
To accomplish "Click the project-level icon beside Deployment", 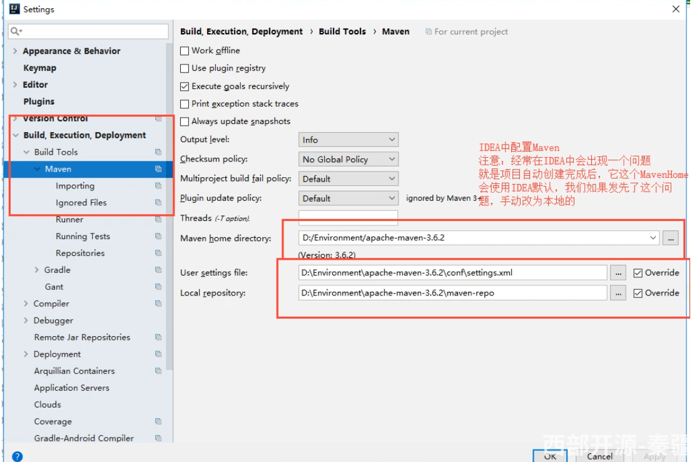I will coord(158,354).
